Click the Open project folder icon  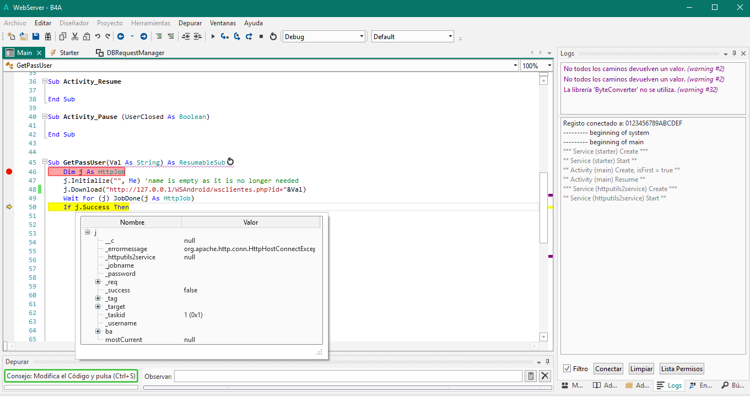tap(24, 37)
